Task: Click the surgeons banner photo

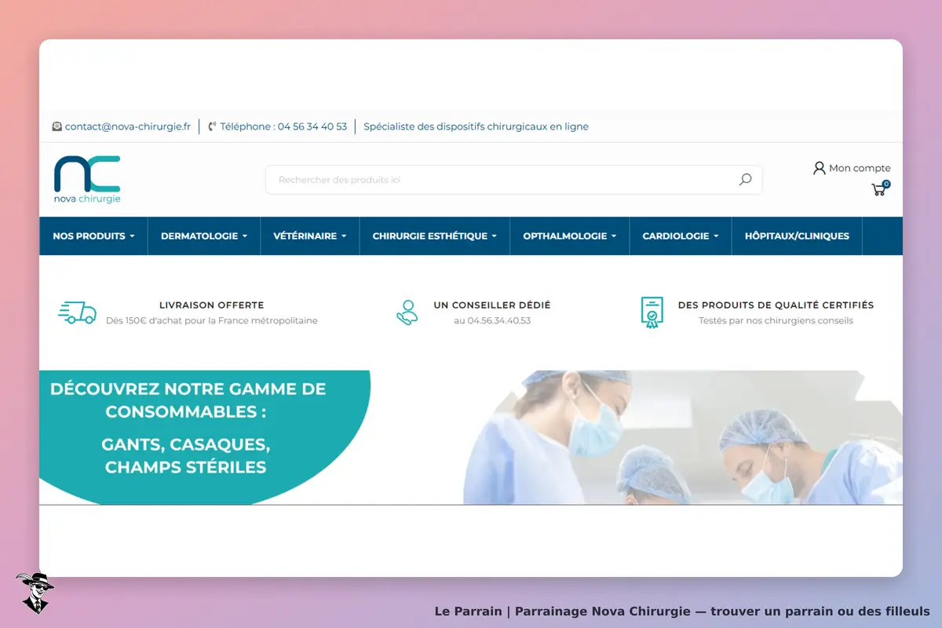Action: [x=683, y=437]
